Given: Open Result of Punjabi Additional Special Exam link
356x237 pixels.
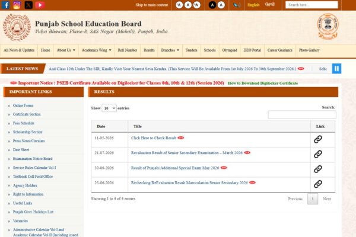Looking at the screenshot, I should [175, 168].
